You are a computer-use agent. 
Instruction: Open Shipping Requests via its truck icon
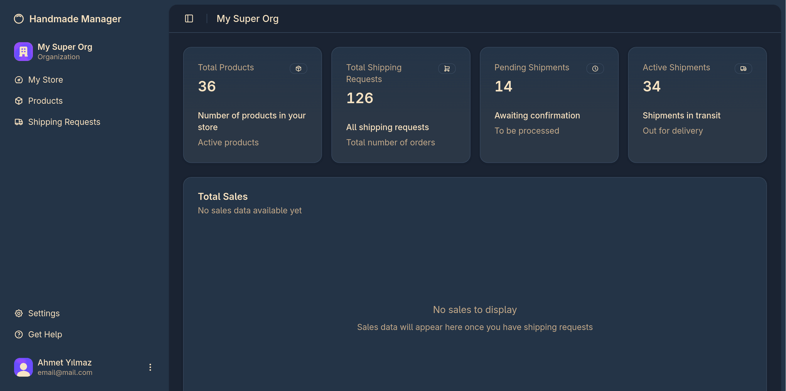(x=18, y=122)
